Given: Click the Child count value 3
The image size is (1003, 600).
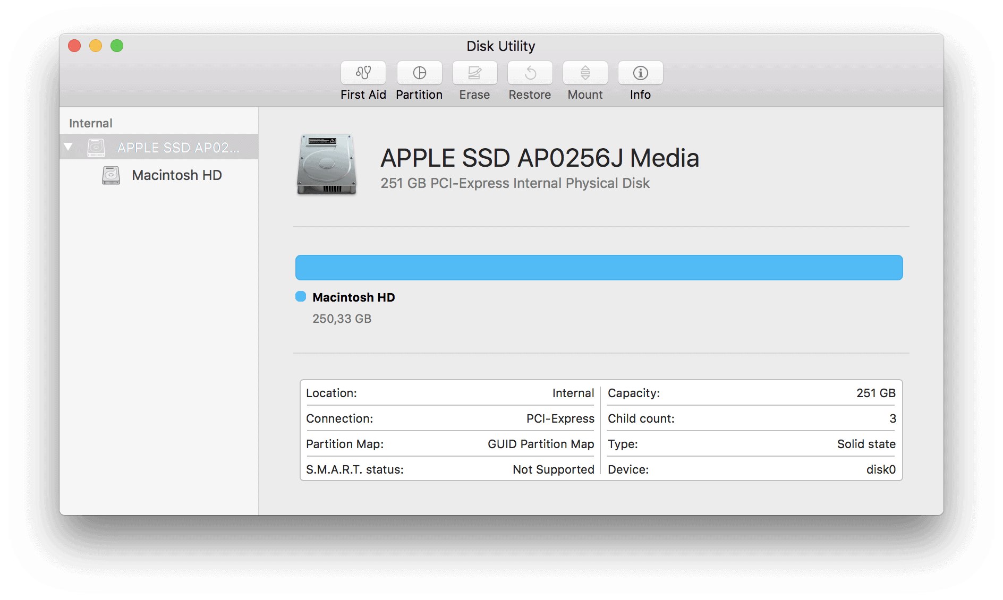Looking at the screenshot, I should 892,418.
